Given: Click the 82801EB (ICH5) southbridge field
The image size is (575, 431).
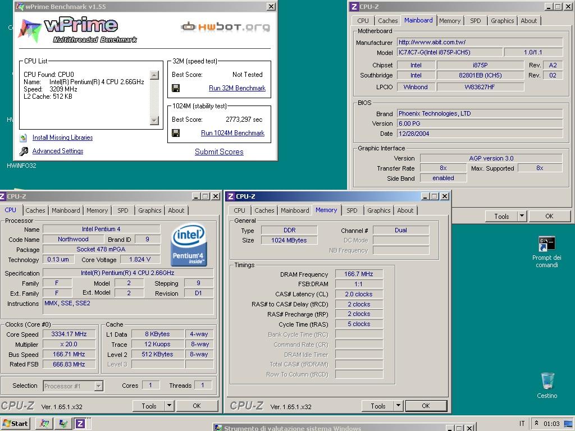Looking at the screenshot, I should 480,75.
